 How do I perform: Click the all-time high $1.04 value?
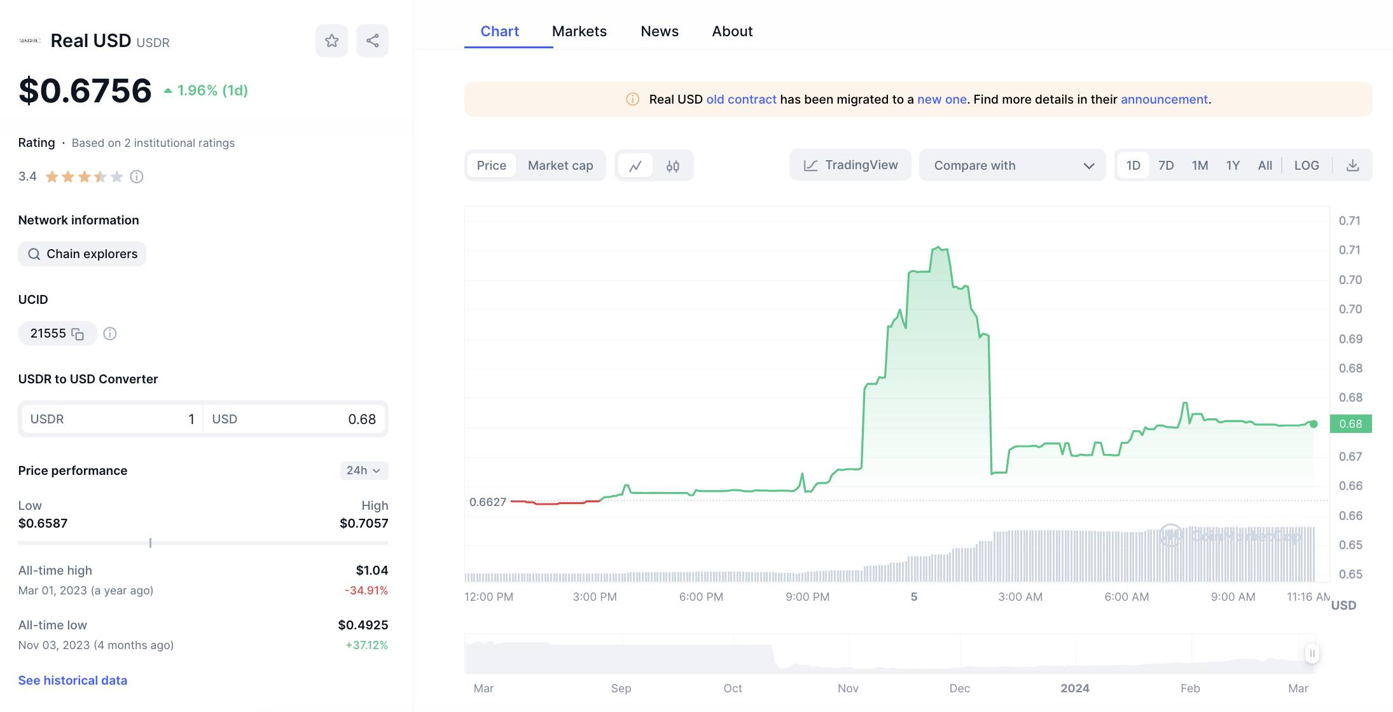(x=372, y=570)
